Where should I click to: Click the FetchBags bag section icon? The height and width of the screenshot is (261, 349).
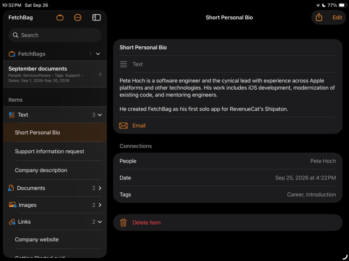[x=12, y=54]
